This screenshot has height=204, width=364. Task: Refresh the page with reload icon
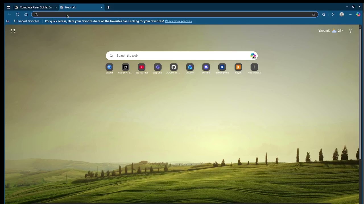18,14
